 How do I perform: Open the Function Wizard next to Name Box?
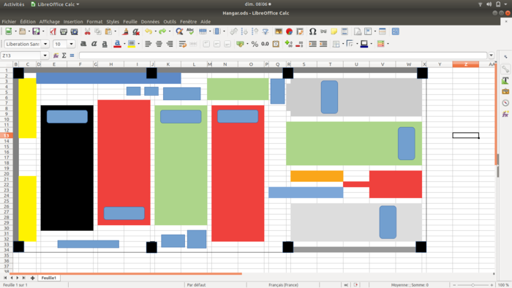[x=56, y=56]
